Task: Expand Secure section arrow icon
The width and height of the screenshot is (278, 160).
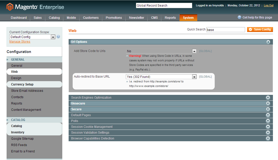Action: click(268, 109)
